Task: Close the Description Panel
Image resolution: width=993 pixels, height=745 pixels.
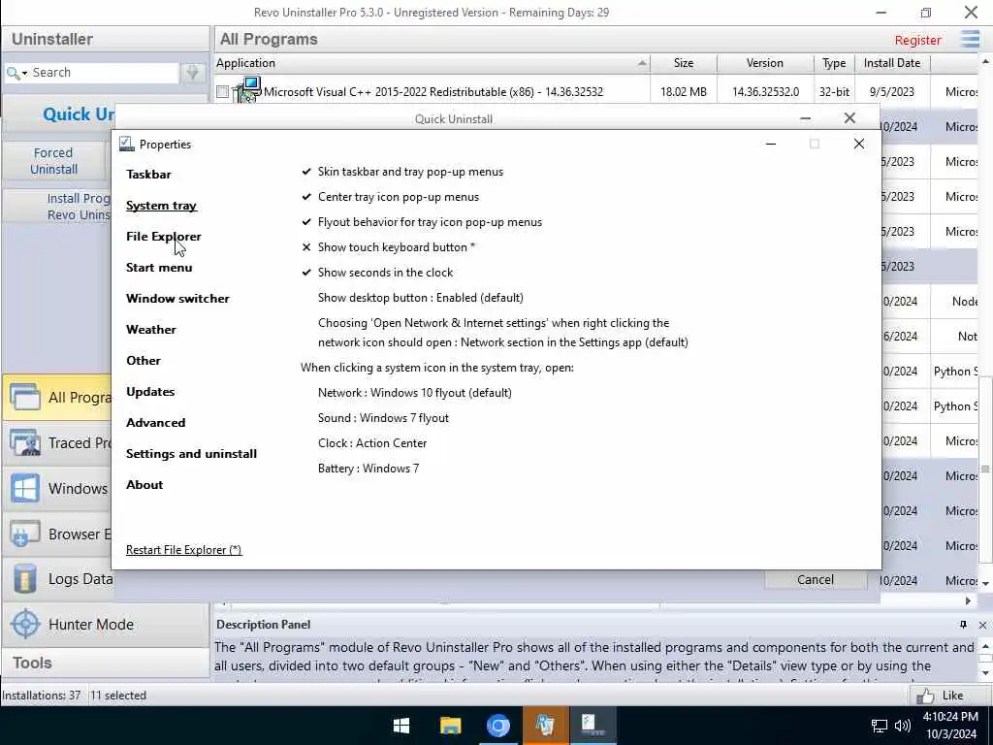Action: pyautogui.click(x=982, y=625)
